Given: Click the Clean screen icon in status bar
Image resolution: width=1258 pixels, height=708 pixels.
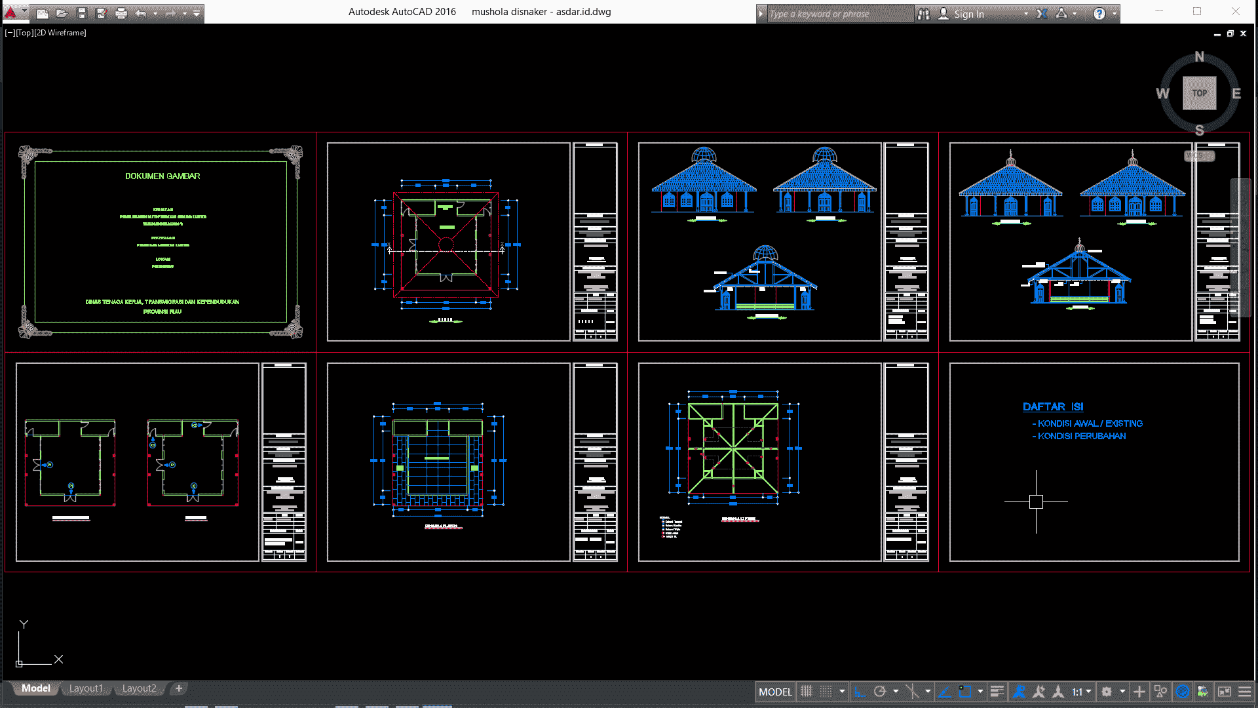Looking at the screenshot, I should tap(1225, 692).
